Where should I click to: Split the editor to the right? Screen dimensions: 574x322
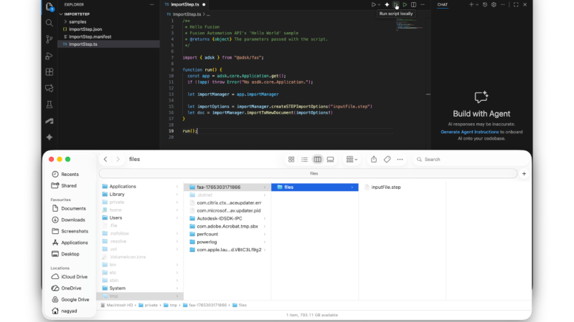click(414, 4)
